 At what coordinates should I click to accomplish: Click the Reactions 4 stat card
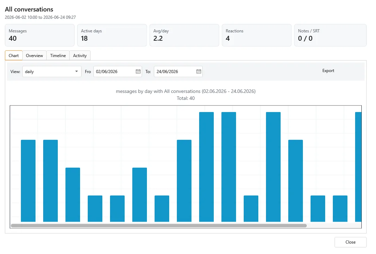point(257,35)
